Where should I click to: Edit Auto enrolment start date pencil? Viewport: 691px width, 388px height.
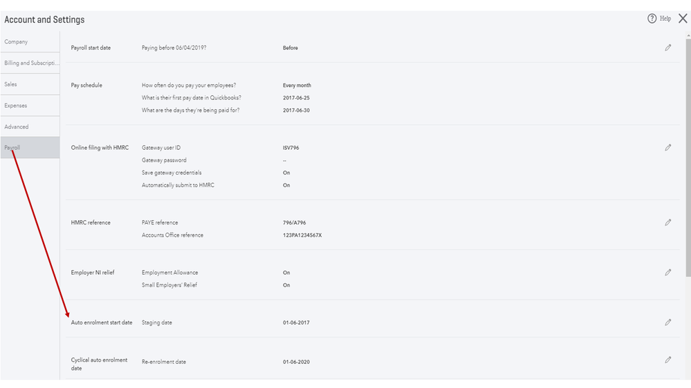pos(667,322)
